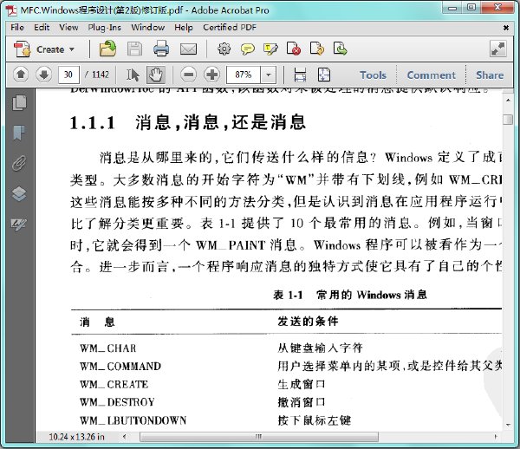Open the Certified PDF menu

click(x=230, y=27)
